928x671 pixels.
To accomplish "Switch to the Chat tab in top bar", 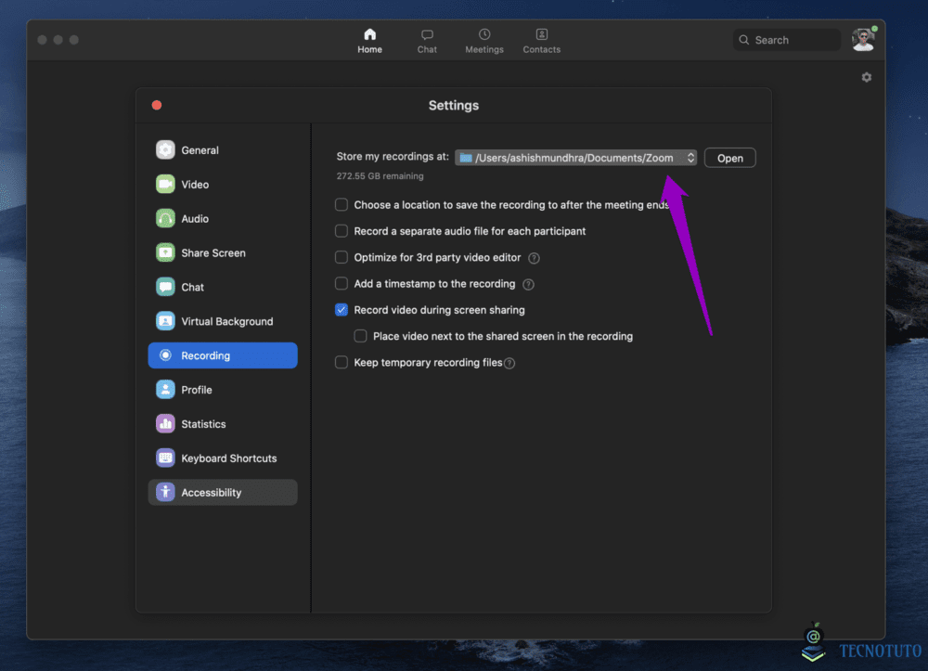I will 427,41.
